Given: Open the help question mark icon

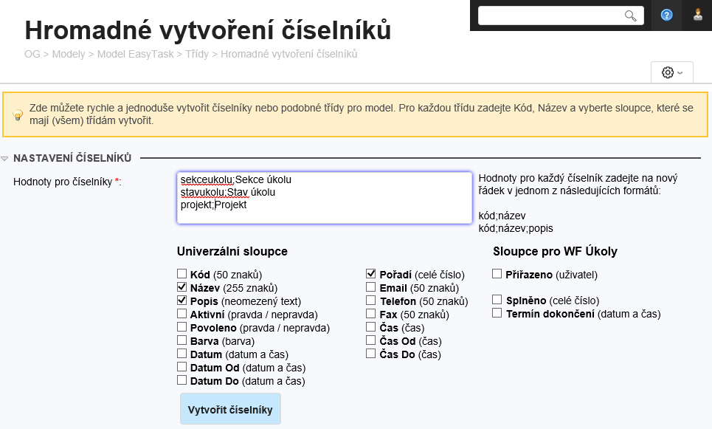Looking at the screenshot, I should pyautogui.click(x=666, y=15).
